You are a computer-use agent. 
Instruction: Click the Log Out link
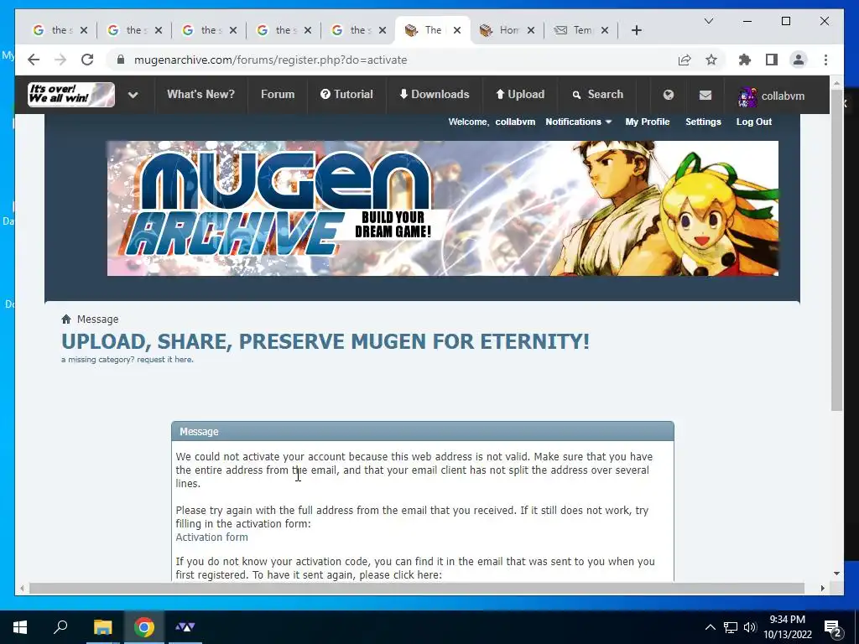point(754,122)
